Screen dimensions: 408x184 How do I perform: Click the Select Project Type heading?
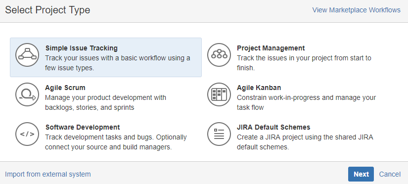coord(47,10)
